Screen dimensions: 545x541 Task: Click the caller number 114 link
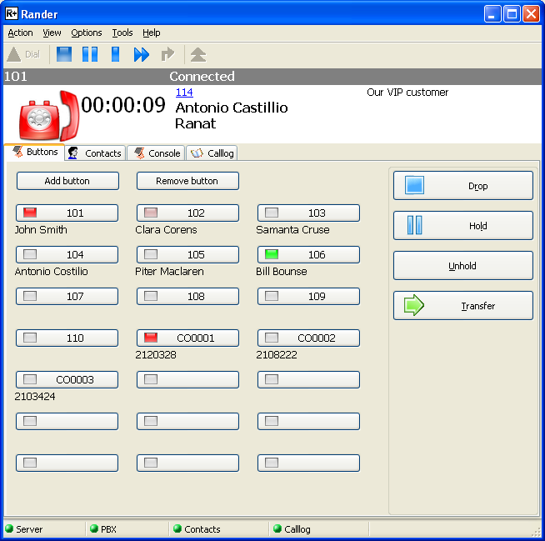pos(183,93)
